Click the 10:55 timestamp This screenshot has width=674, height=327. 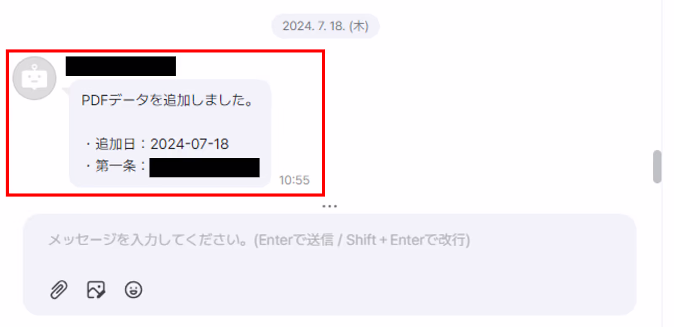(x=294, y=180)
